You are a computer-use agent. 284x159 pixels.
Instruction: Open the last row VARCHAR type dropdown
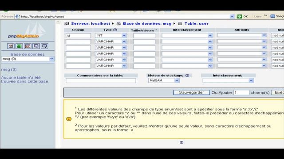pyautogui.click(x=110, y=66)
